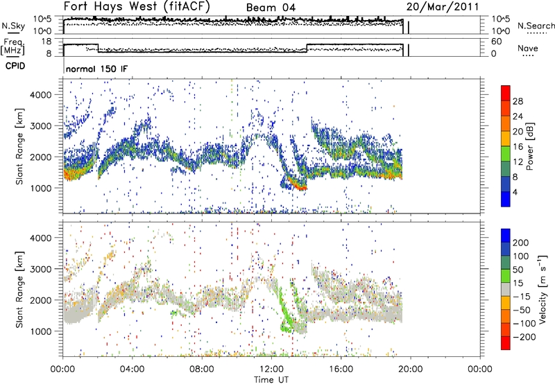Image resolution: width=555 pixels, height=384 pixels.
Task: Click the 'Slant Range [km]' label of velocity panel
Action: coord(19,289)
